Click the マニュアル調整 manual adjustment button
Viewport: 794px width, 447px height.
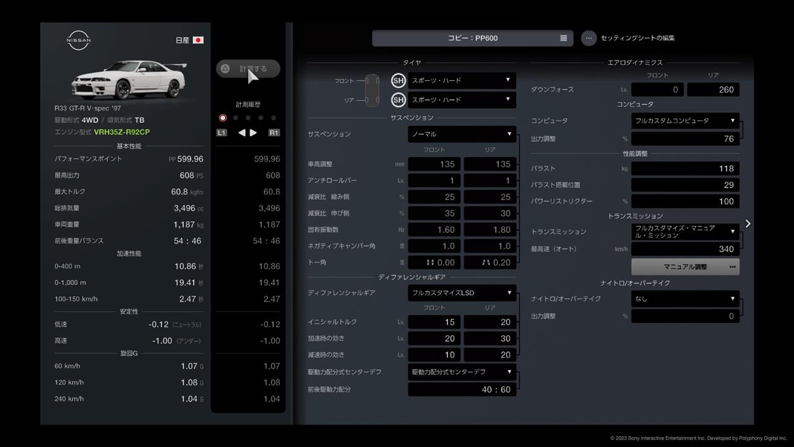(685, 267)
